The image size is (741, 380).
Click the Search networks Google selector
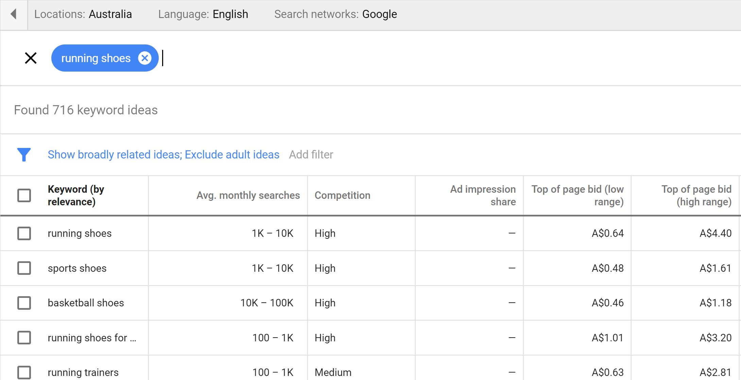coord(335,14)
